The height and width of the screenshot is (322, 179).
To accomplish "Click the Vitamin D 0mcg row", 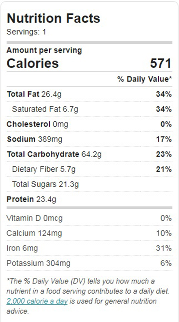I will click(89, 218).
